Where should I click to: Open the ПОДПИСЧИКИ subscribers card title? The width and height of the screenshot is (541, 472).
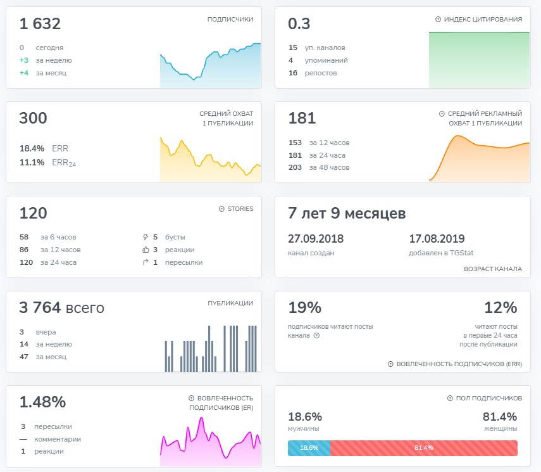[230, 20]
